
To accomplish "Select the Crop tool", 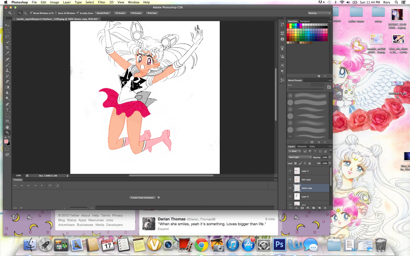I will [7, 48].
